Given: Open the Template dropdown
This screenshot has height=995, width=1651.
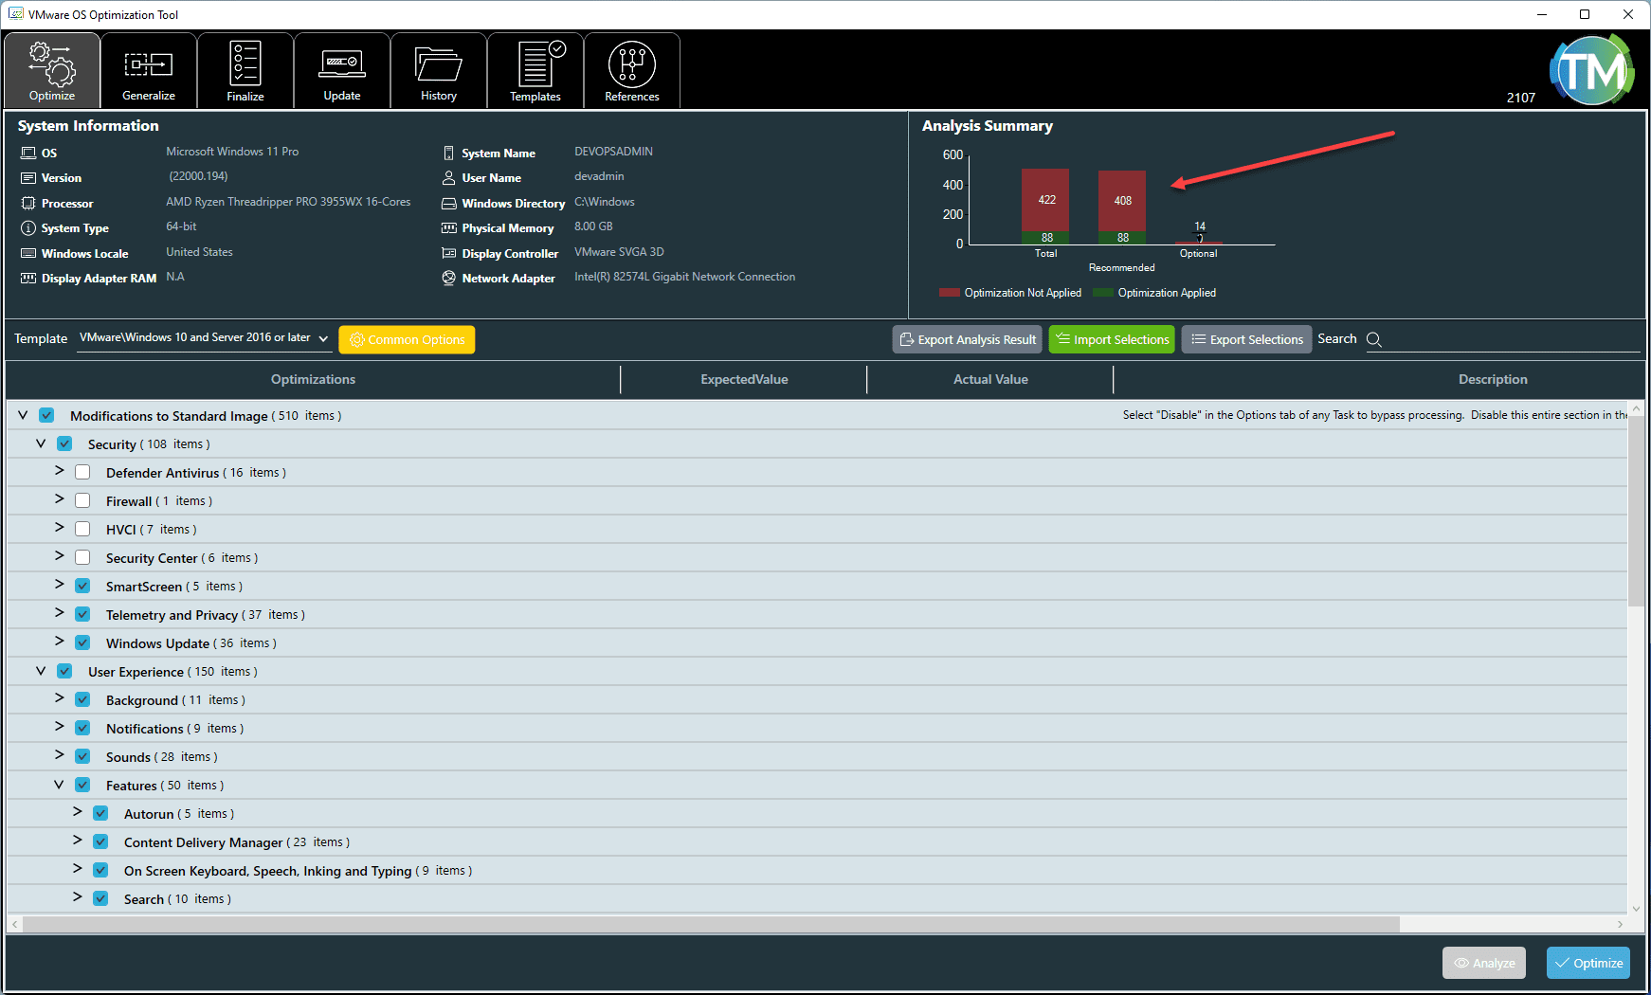Looking at the screenshot, I should [323, 337].
